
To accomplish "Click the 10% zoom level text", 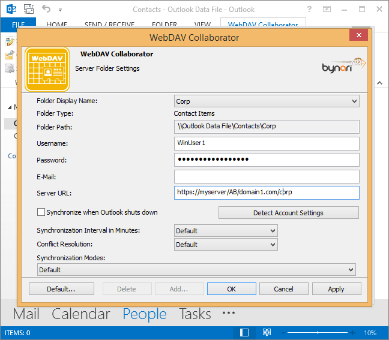I will click(x=370, y=333).
